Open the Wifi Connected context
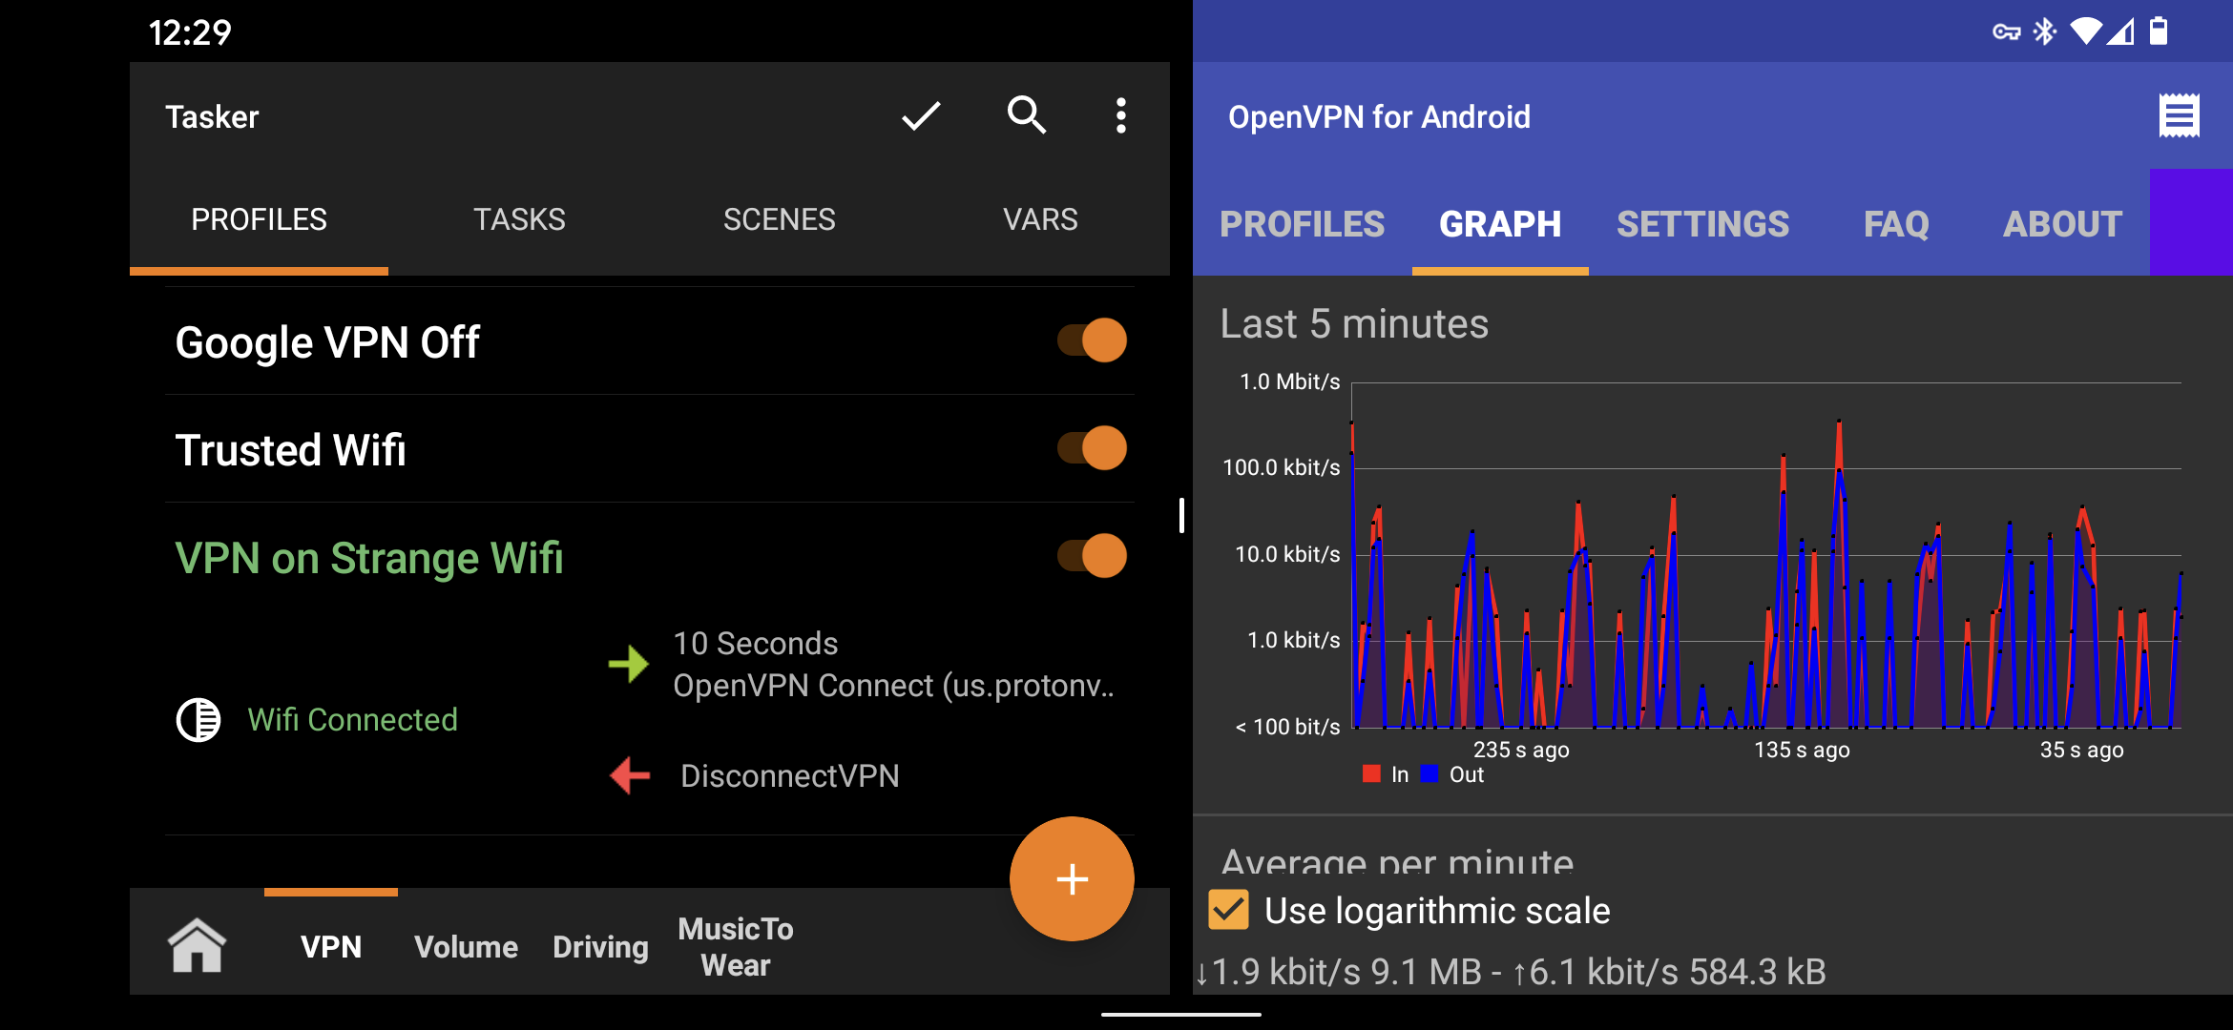 (352, 719)
